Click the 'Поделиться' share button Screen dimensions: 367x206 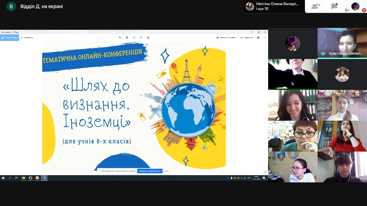[x=247, y=38]
